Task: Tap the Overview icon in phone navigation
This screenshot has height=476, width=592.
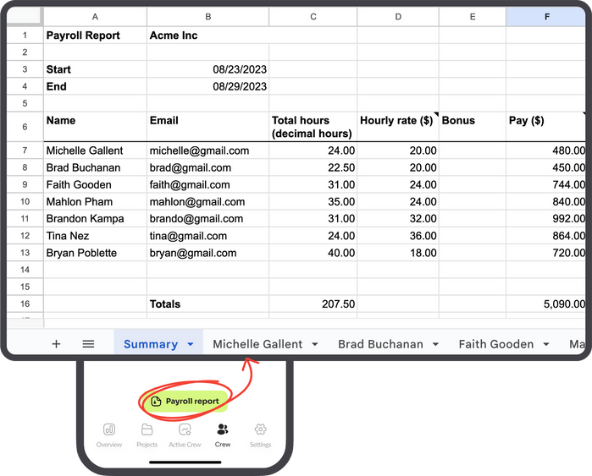Action: (109, 429)
